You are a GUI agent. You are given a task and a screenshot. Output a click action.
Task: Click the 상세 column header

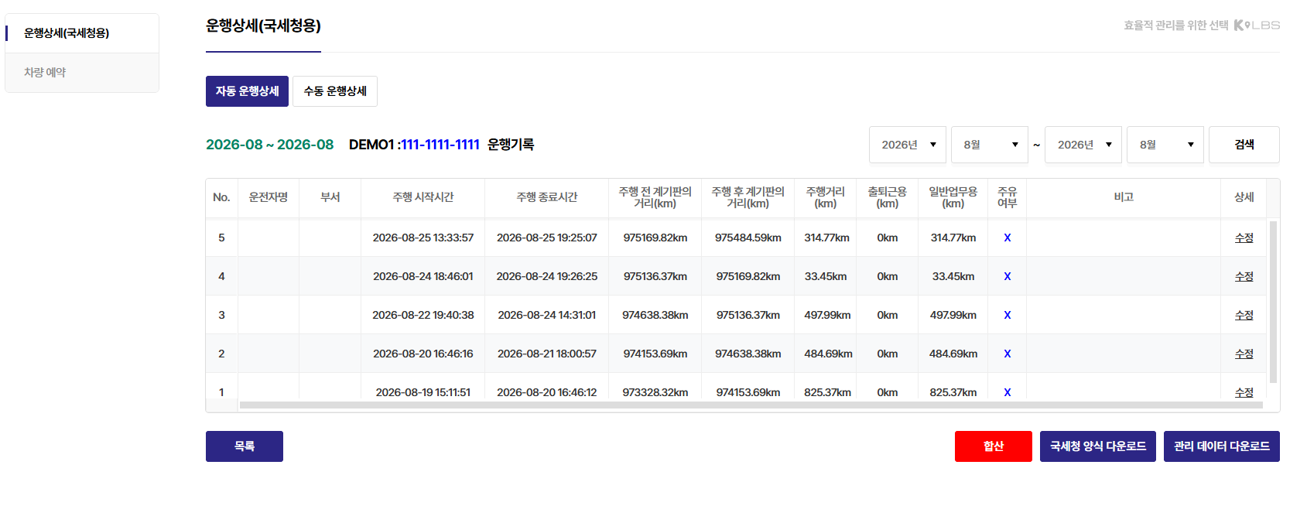point(1244,197)
